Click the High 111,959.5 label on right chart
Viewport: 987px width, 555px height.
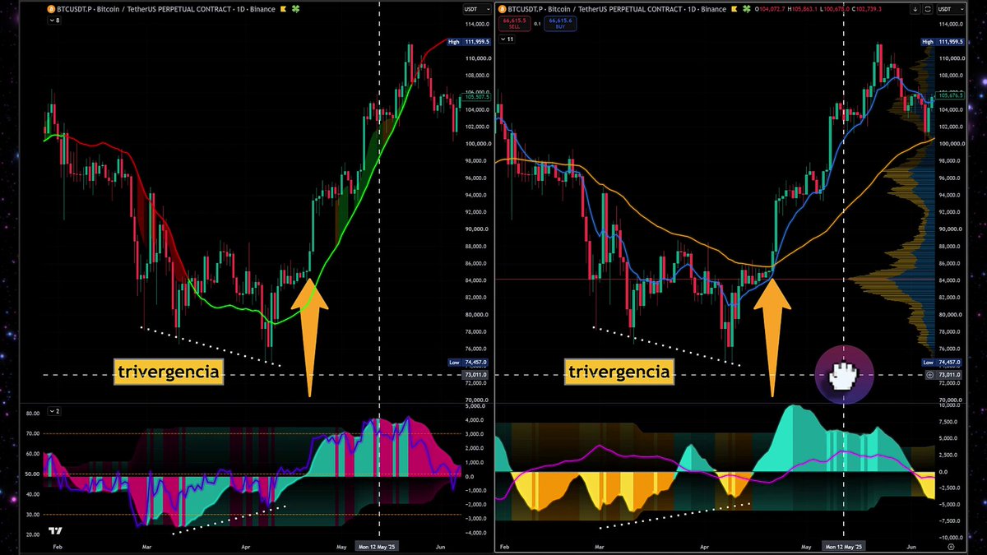coord(941,42)
